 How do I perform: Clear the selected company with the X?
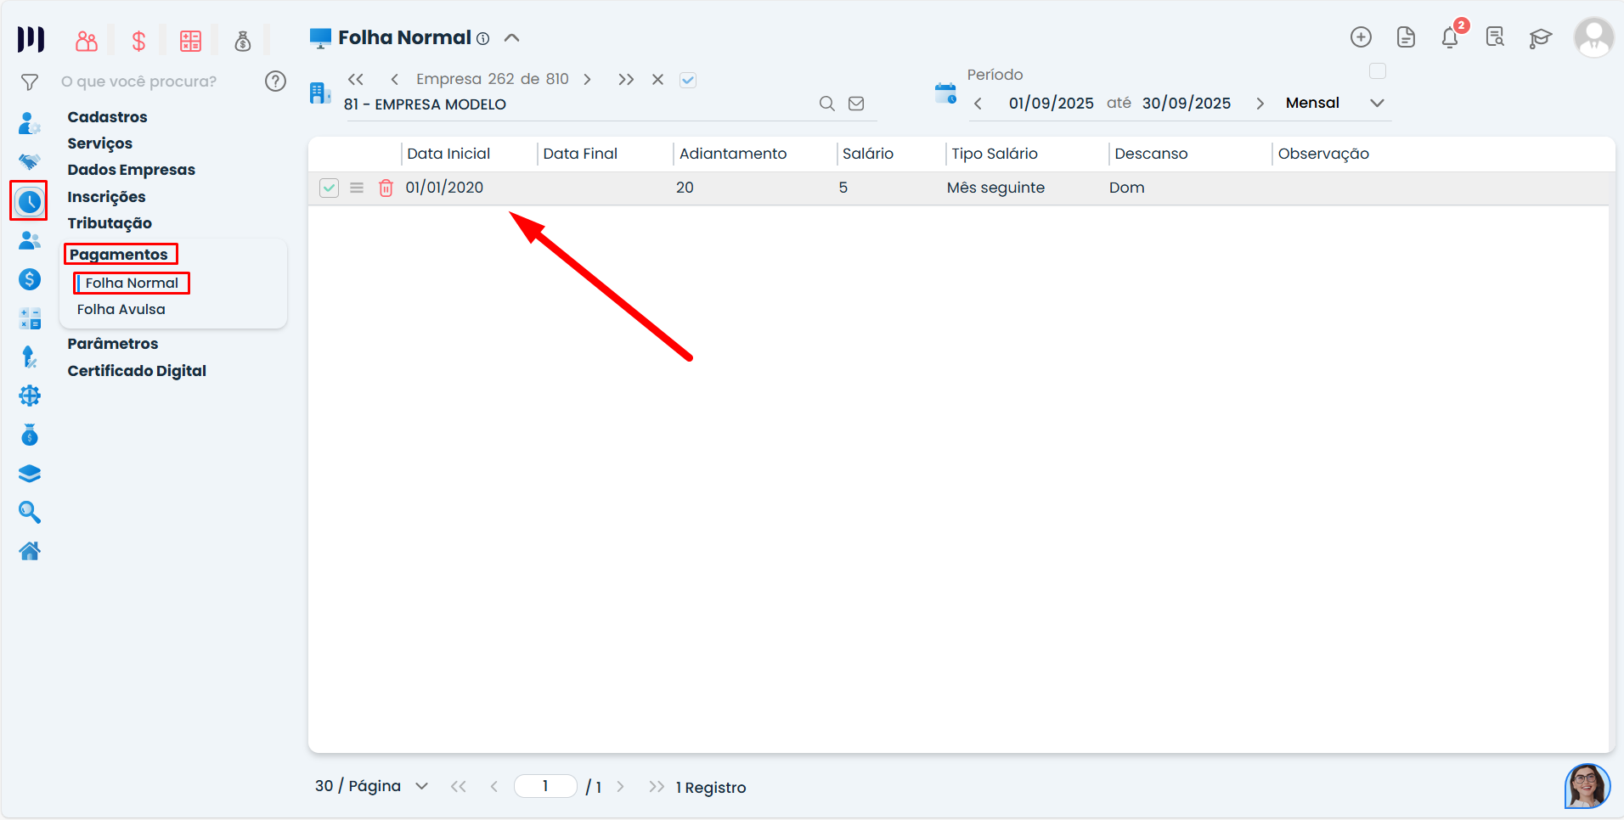click(x=657, y=79)
